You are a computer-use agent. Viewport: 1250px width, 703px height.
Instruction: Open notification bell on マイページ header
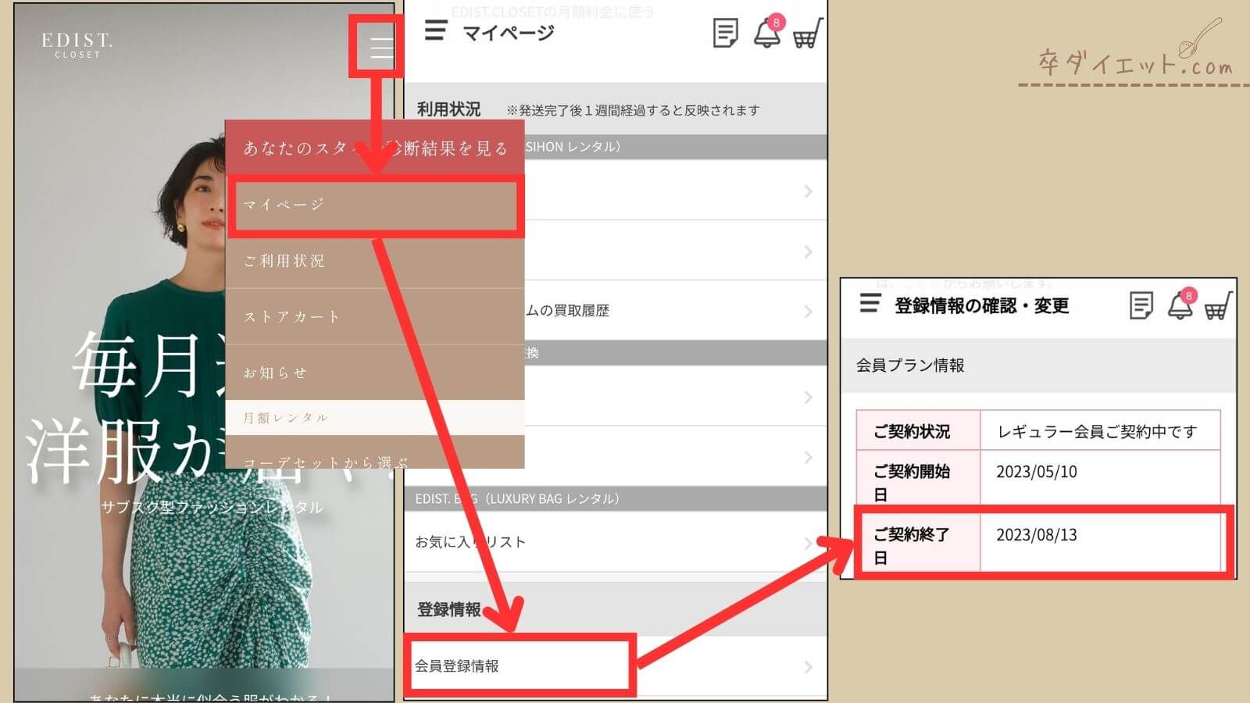click(767, 33)
